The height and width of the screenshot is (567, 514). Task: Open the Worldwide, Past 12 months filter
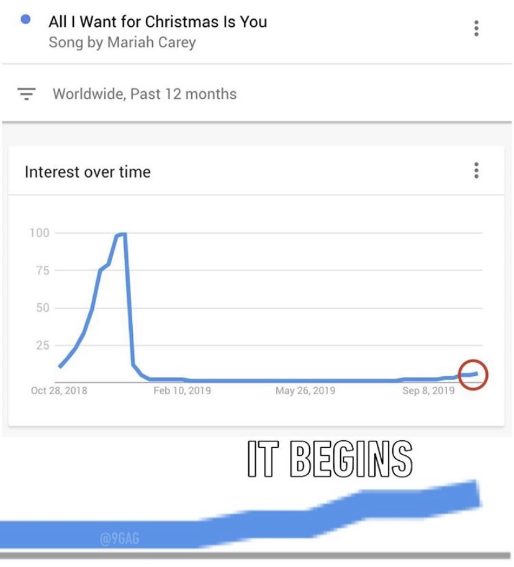point(145,94)
